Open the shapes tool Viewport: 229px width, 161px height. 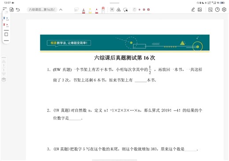point(118,10)
